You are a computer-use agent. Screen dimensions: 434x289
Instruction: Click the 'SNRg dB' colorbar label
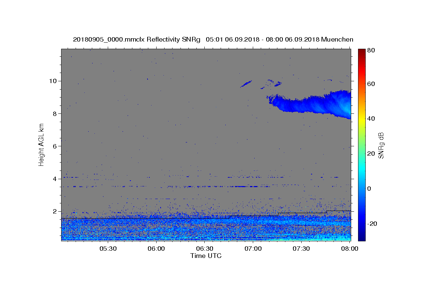click(x=381, y=145)
